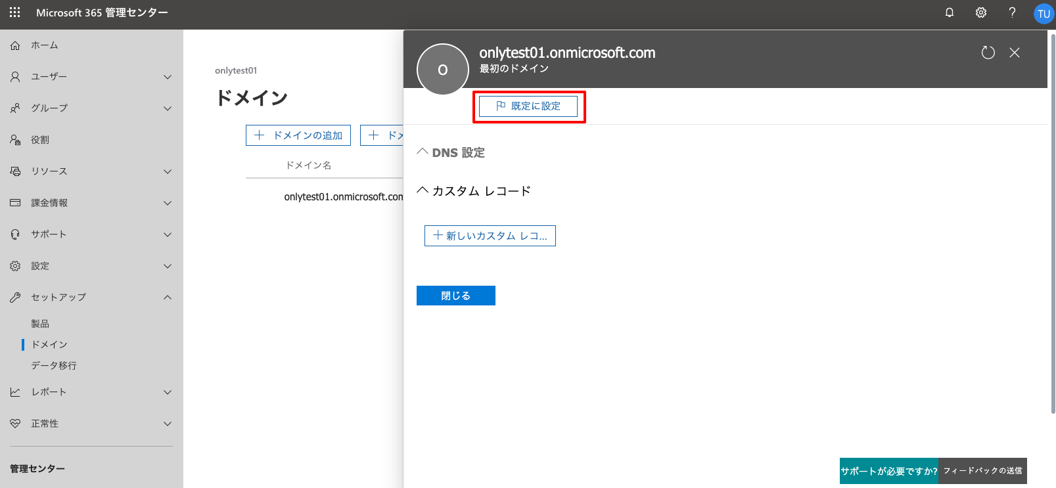
Task: Click 新しいカスタム レコード button
Action: coord(490,236)
